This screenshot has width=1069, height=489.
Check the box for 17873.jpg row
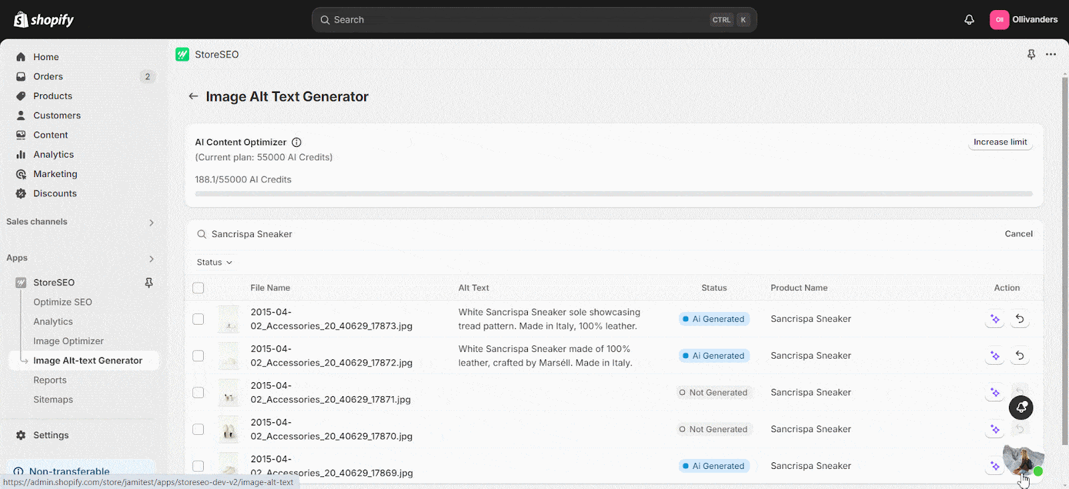[198, 319]
